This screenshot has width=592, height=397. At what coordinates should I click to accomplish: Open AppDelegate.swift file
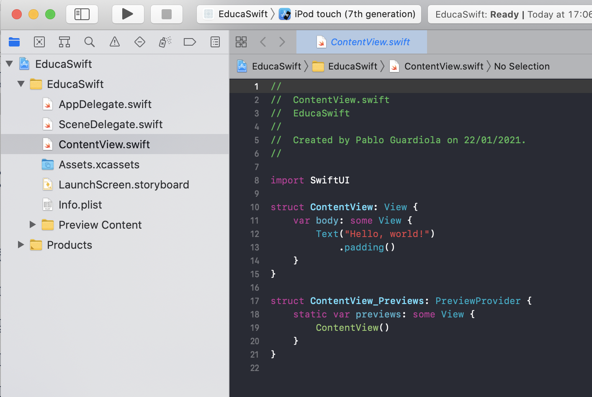pos(105,104)
